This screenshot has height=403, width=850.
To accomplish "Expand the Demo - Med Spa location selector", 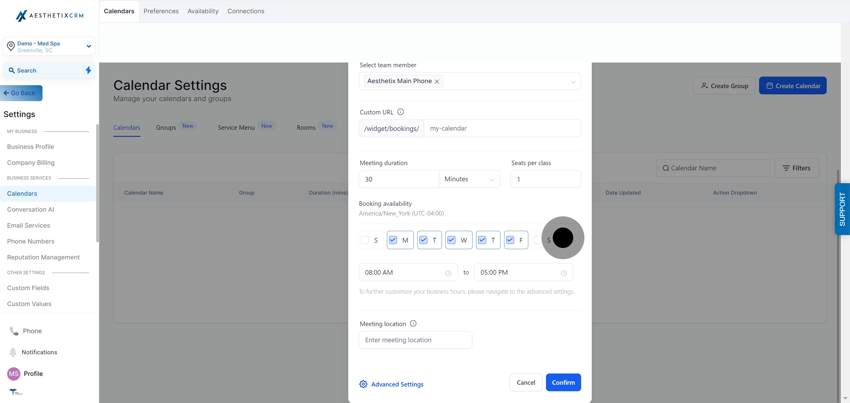I will coord(89,46).
